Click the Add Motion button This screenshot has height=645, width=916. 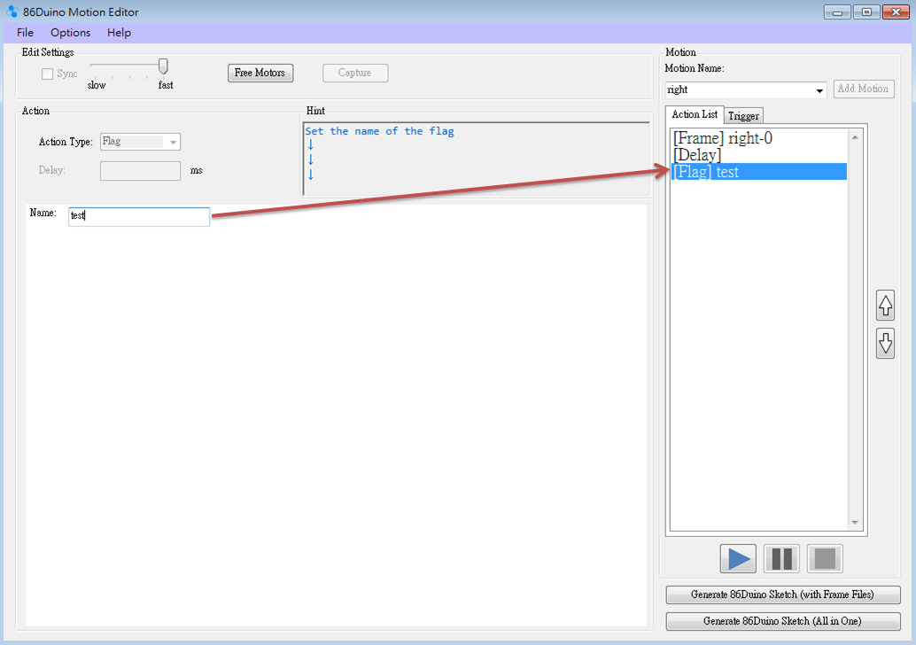(x=864, y=89)
